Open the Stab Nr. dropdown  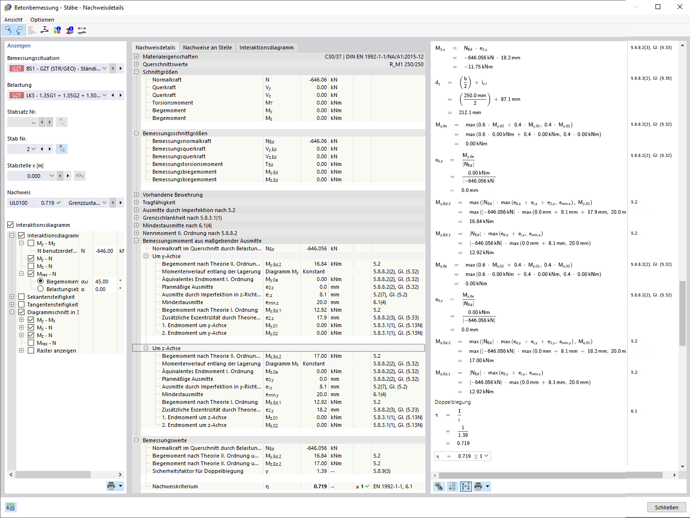(33, 149)
